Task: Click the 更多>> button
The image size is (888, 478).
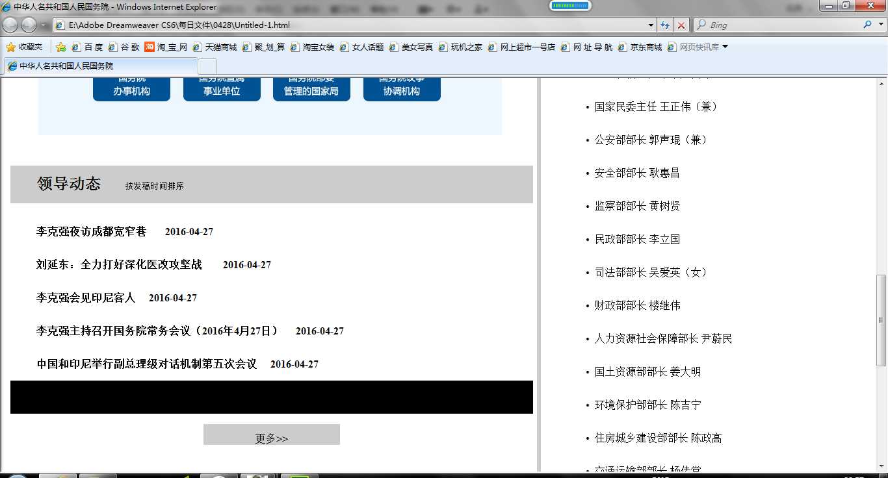Action: pos(272,435)
